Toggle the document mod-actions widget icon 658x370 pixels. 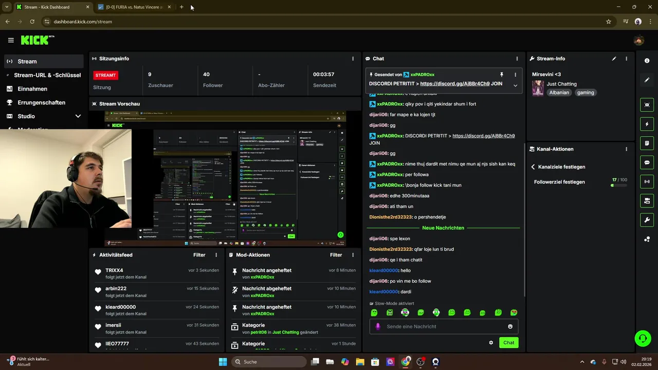pyautogui.click(x=647, y=143)
